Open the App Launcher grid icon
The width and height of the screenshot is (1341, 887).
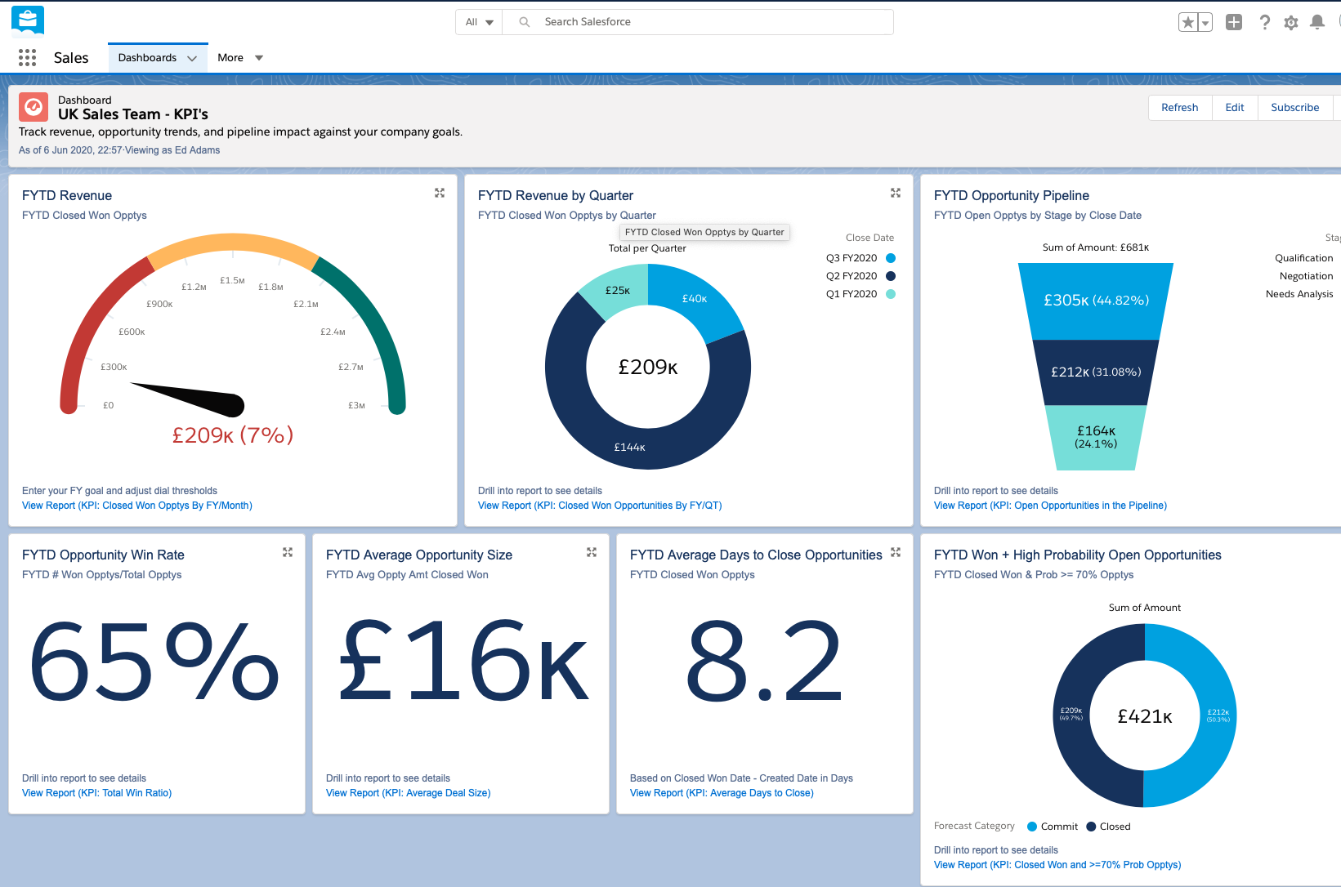pyautogui.click(x=27, y=57)
